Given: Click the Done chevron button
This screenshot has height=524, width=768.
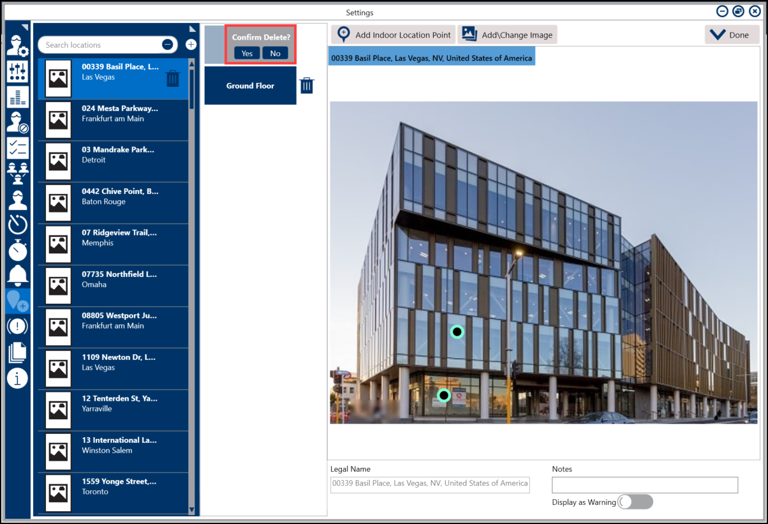Looking at the screenshot, I should pos(732,35).
